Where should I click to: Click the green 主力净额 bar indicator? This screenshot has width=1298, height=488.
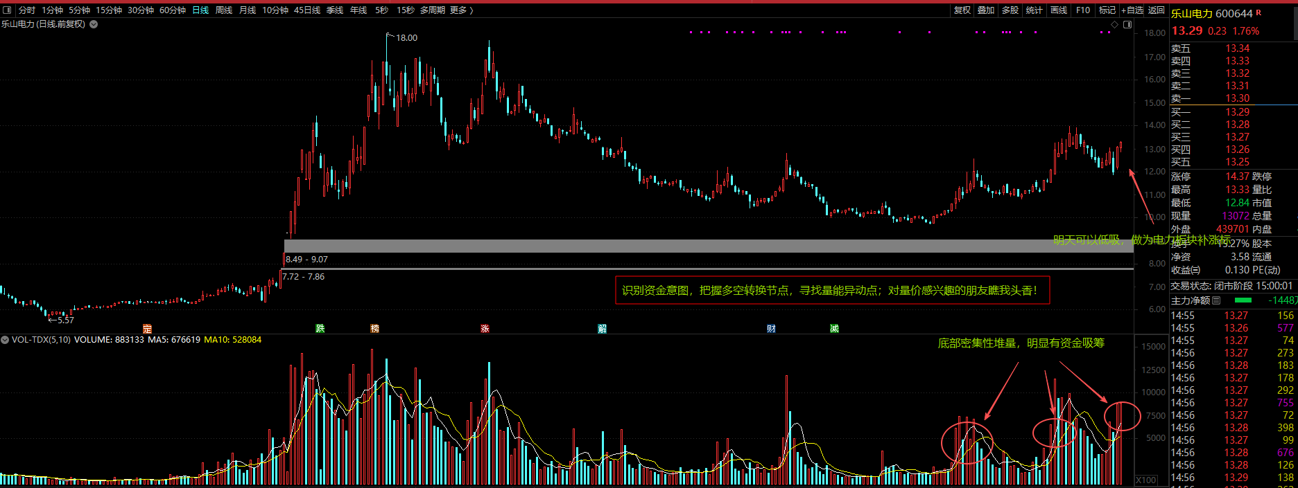(x=1244, y=300)
